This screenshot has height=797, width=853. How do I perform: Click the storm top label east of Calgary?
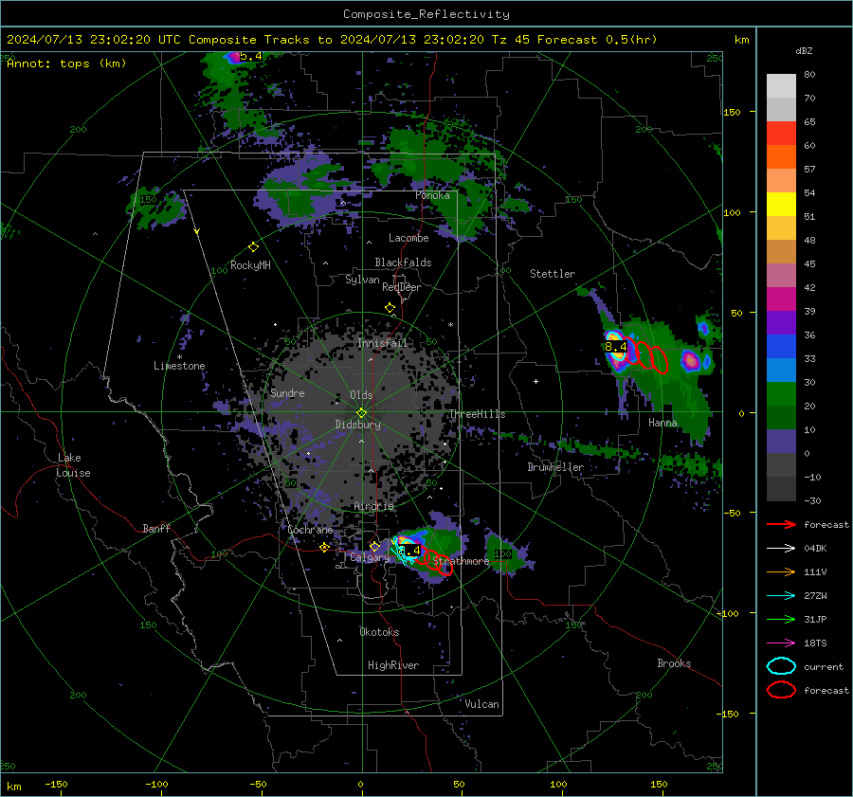pos(409,551)
